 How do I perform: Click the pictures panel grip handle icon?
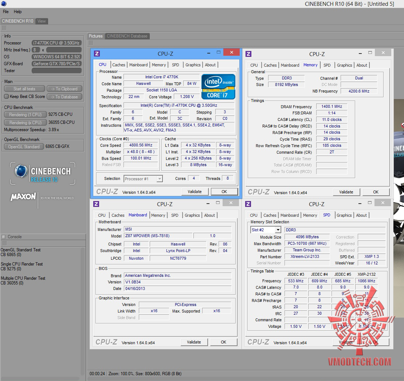click(x=91, y=43)
